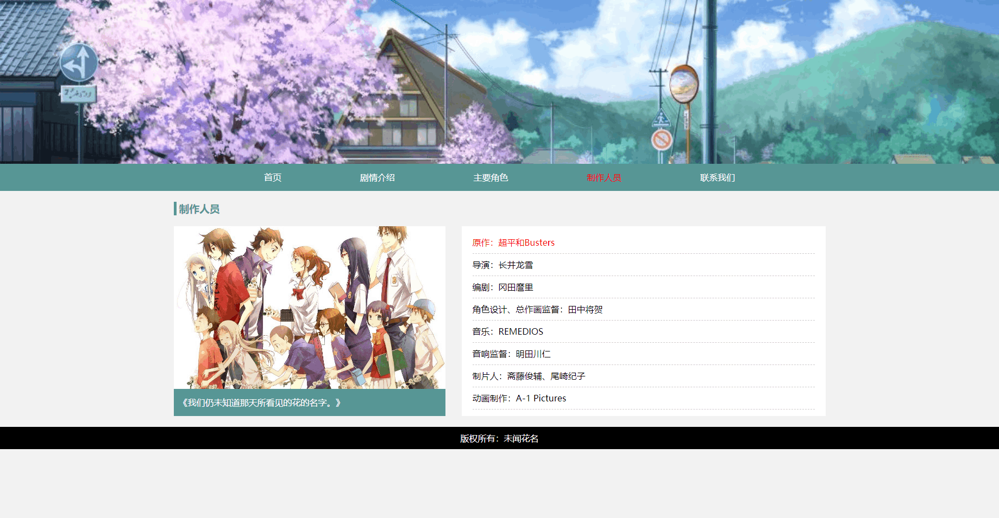Go to the 剧情介绍 page
Screen dimensions: 999x518
click(x=377, y=177)
